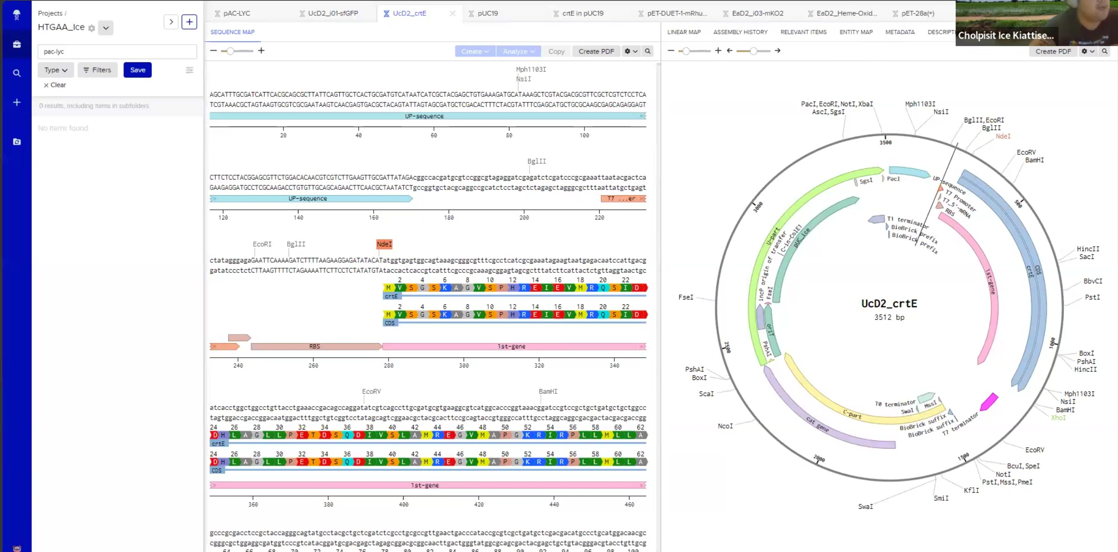Select the Mph1103I label above sequence
1118x552 pixels.
(x=530, y=69)
